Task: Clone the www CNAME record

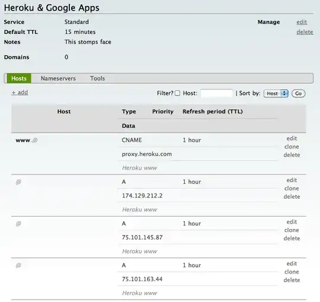Action: point(292,147)
